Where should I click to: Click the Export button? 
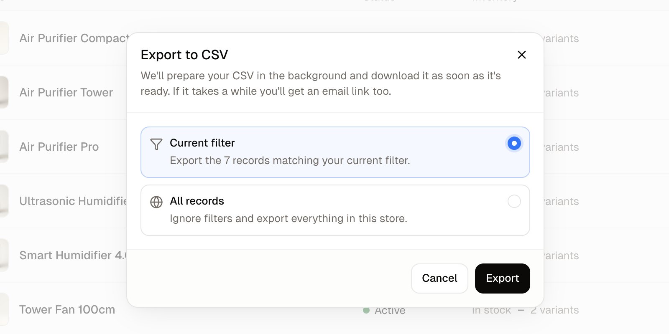[x=502, y=278]
